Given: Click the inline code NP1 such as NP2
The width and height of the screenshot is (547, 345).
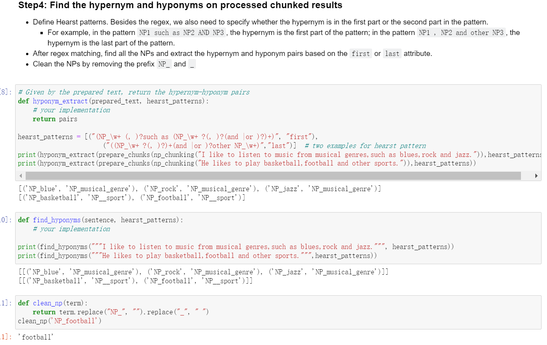Looking at the screenshot, I should 180,32.
